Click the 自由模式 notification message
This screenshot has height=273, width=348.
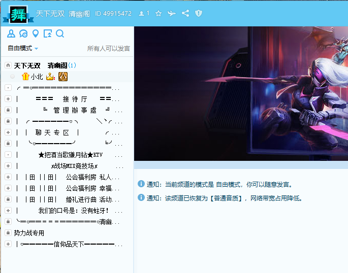(219, 184)
